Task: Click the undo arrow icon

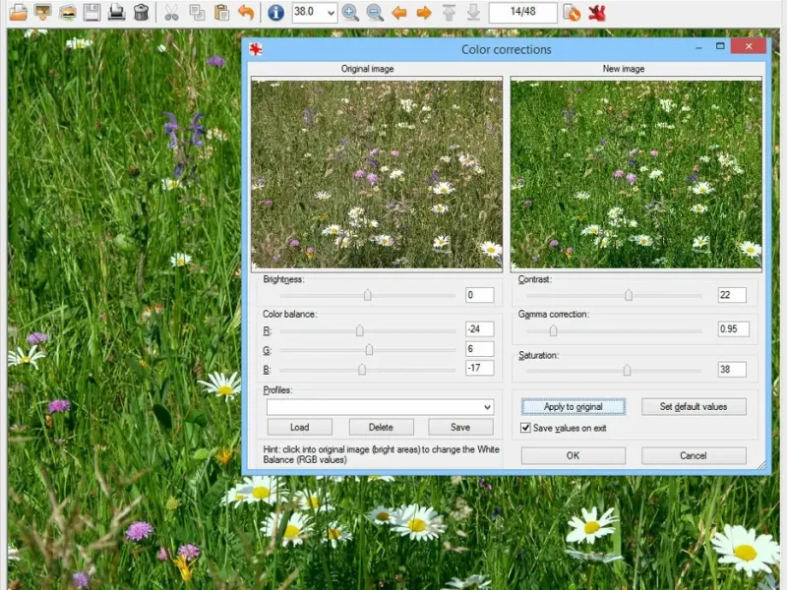Action: [x=246, y=13]
